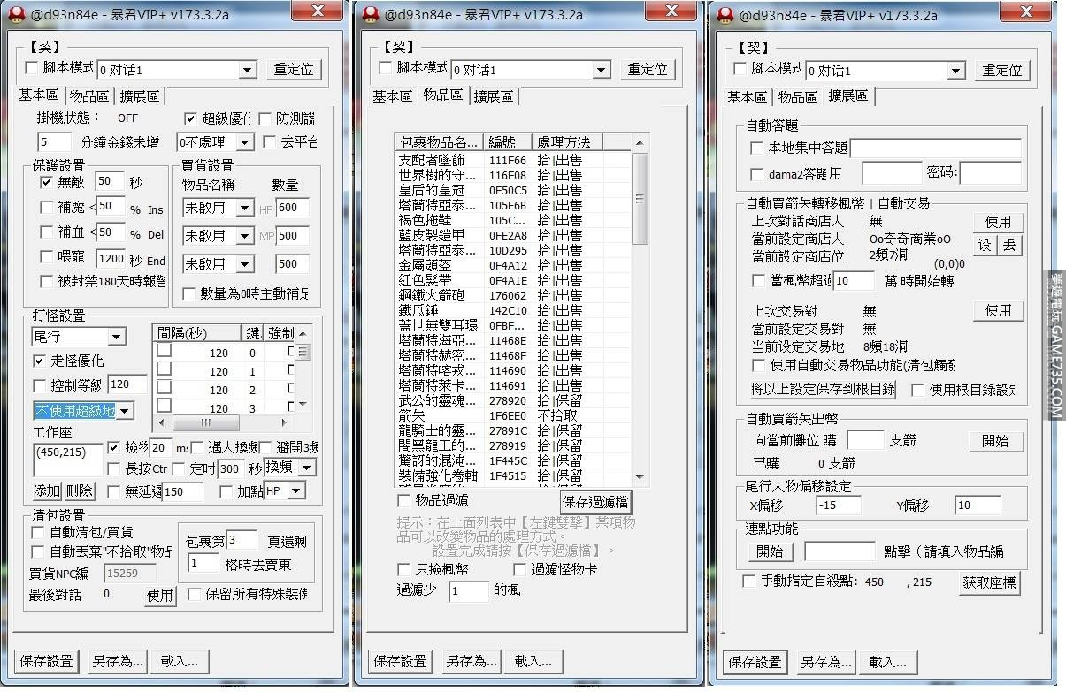Viewport: 1066px width, 692px height.
Task: Tick the 物品過濾 checkbox
Action: pos(404,501)
